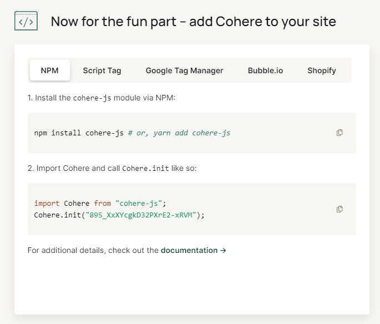Image resolution: width=380 pixels, height=324 pixels.
Task: Click step 1 'Install the cohere-js module' text
Action: (x=102, y=98)
